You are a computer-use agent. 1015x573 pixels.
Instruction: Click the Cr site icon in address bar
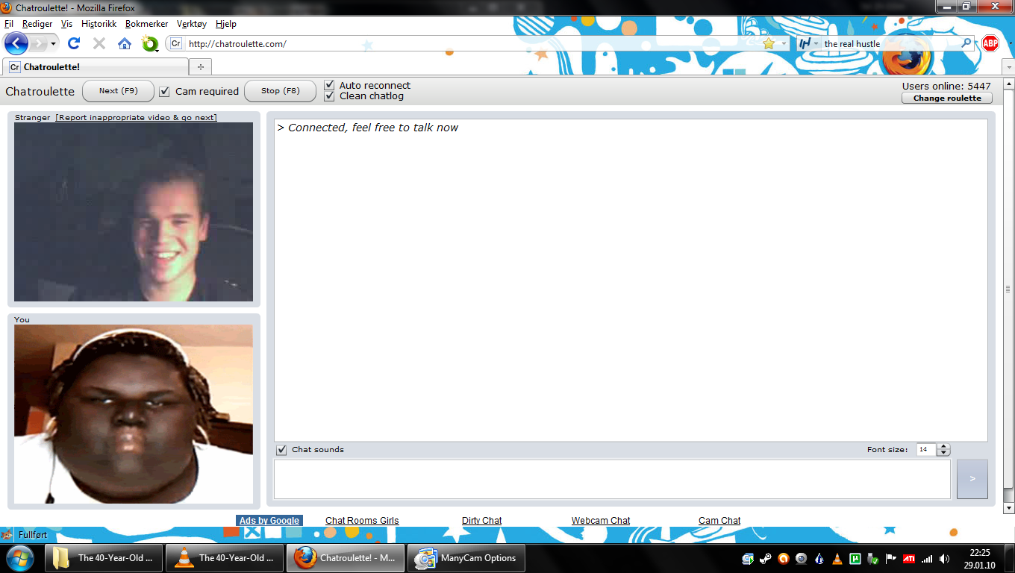point(176,43)
